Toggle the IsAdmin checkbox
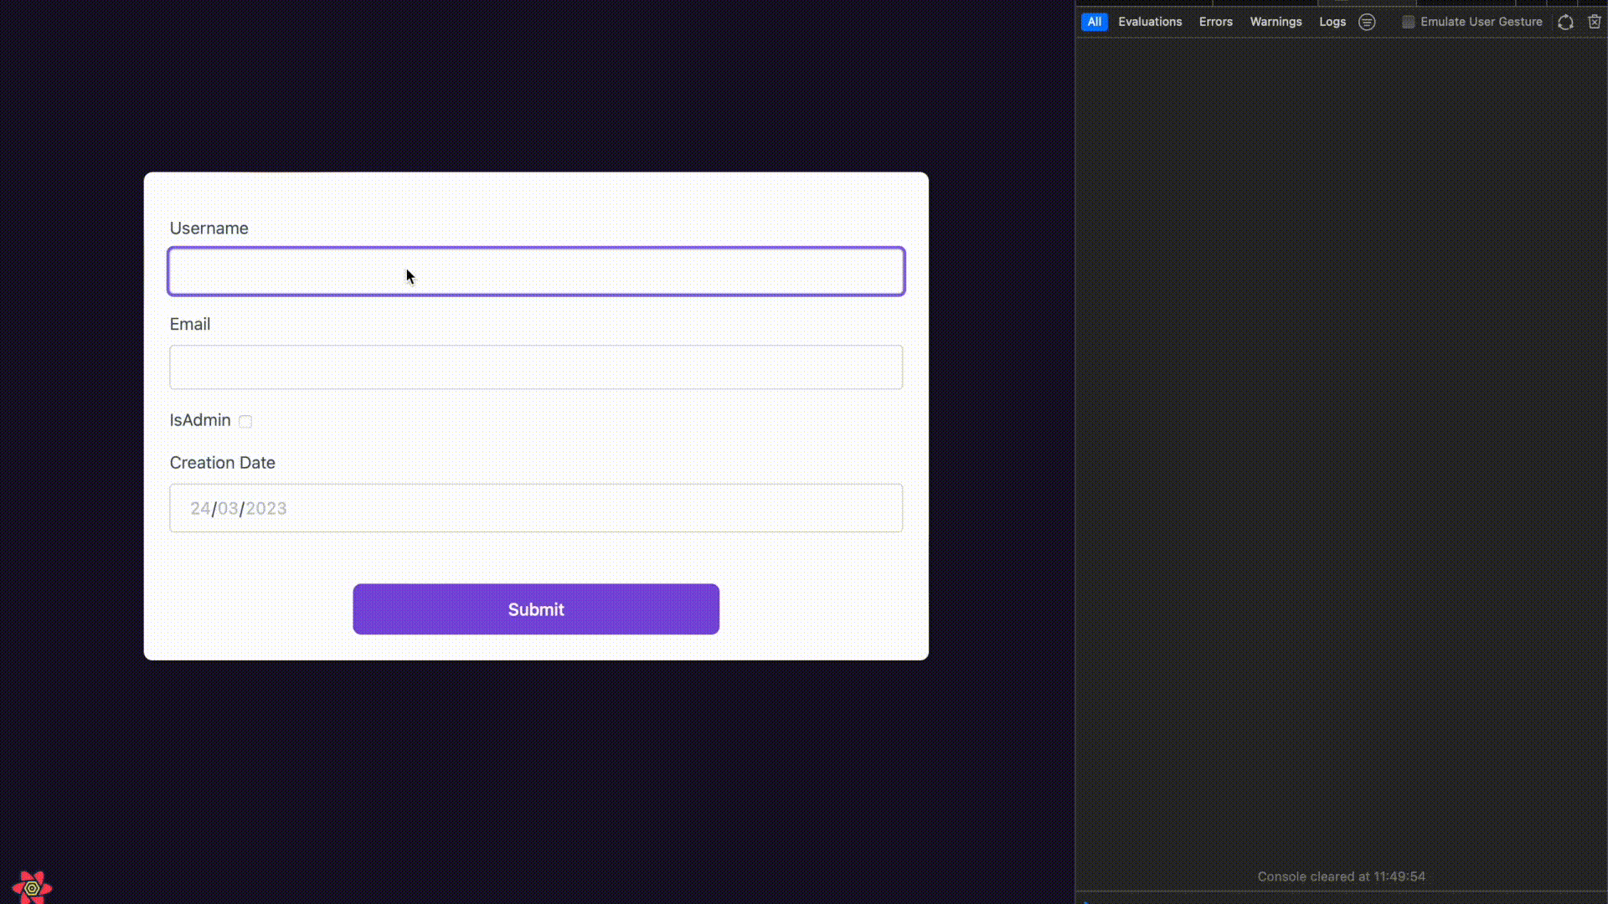1608x904 pixels. 245,422
